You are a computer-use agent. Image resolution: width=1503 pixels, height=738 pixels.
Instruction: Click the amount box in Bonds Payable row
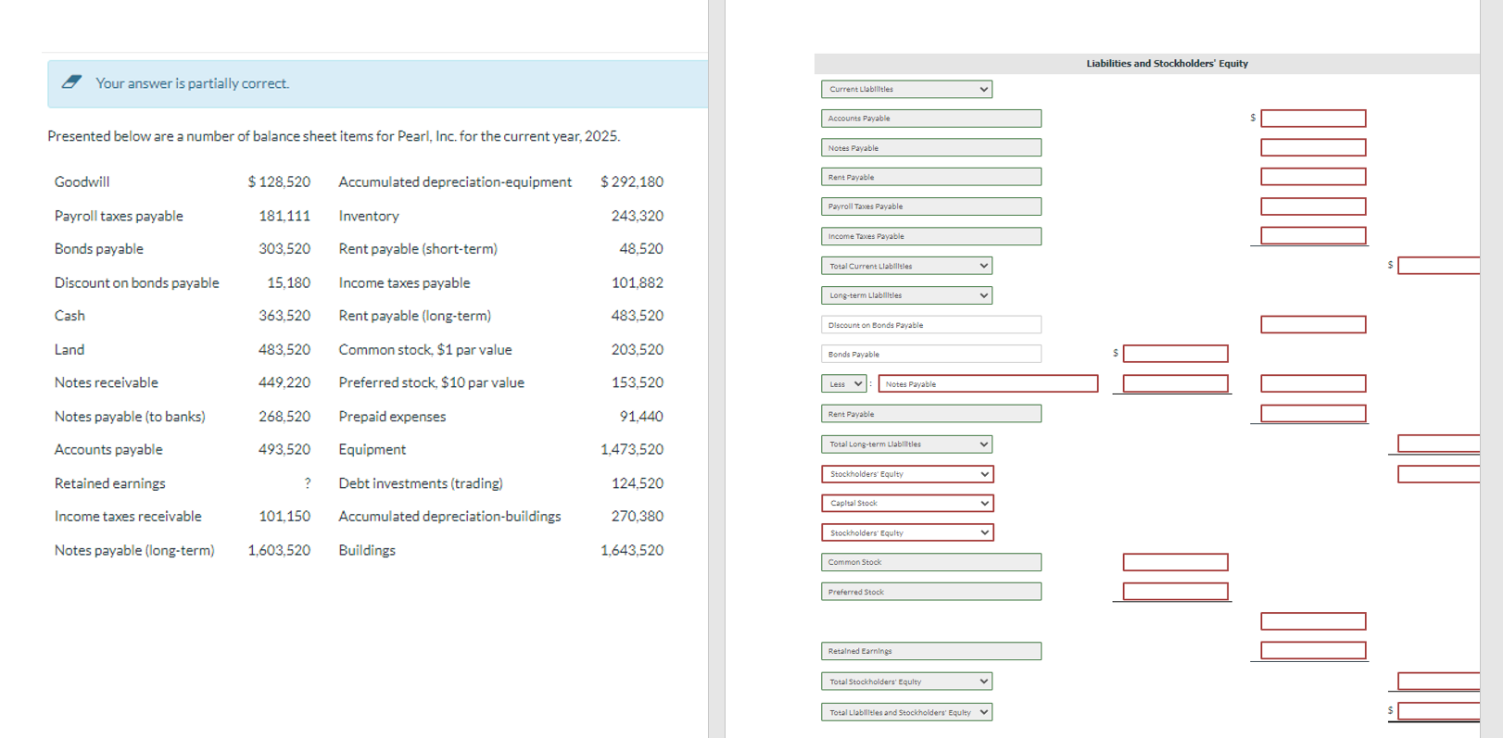(1176, 354)
